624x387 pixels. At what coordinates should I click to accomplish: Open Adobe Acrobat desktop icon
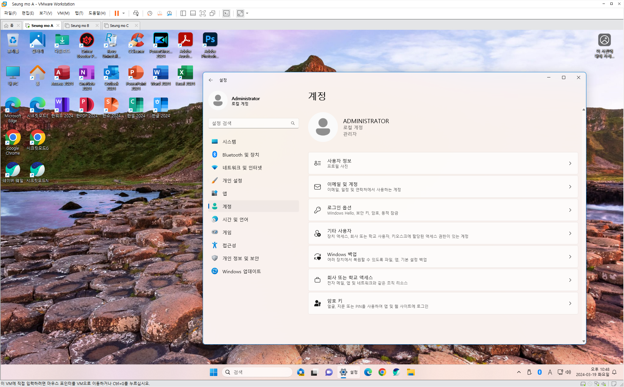(185, 45)
